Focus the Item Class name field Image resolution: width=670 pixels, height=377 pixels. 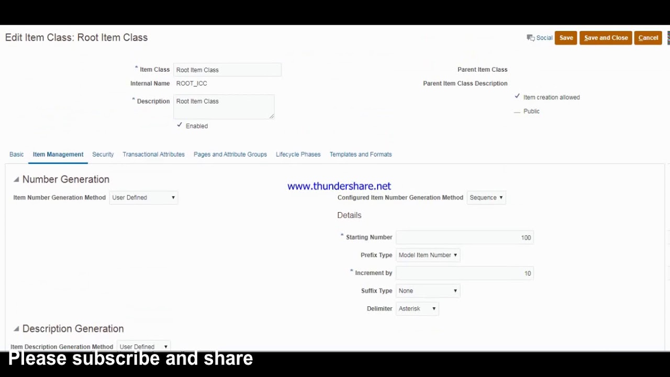pyautogui.click(x=227, y=70)
